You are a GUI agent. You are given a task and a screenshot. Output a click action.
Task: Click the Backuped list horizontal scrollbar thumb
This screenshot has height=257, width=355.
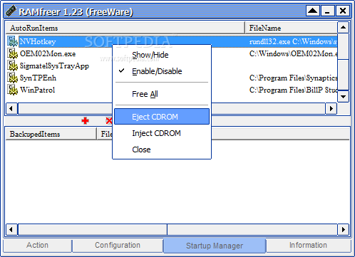(93, 229)
